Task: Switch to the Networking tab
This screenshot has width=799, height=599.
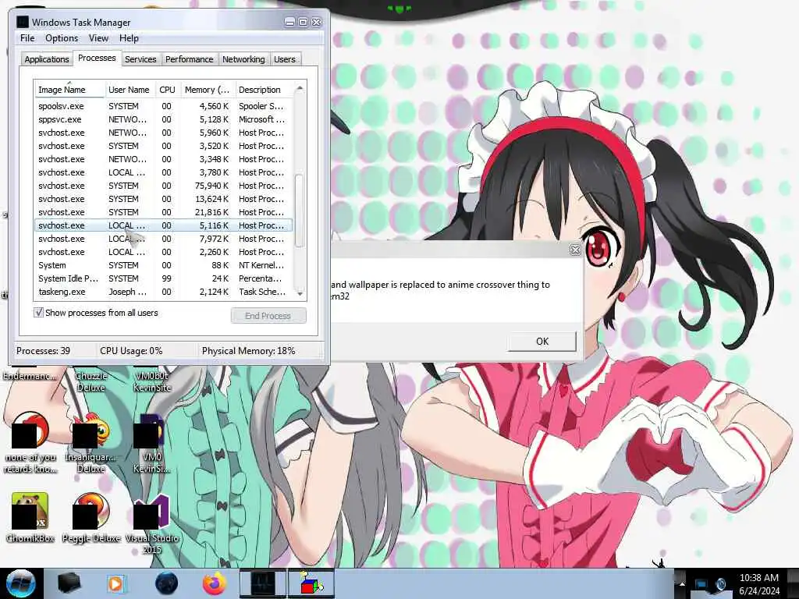Action: click(x=243, y=59)
